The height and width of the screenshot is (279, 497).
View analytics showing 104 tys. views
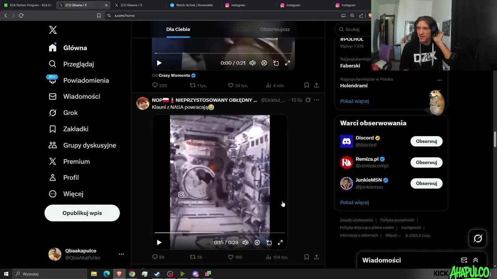277,257
